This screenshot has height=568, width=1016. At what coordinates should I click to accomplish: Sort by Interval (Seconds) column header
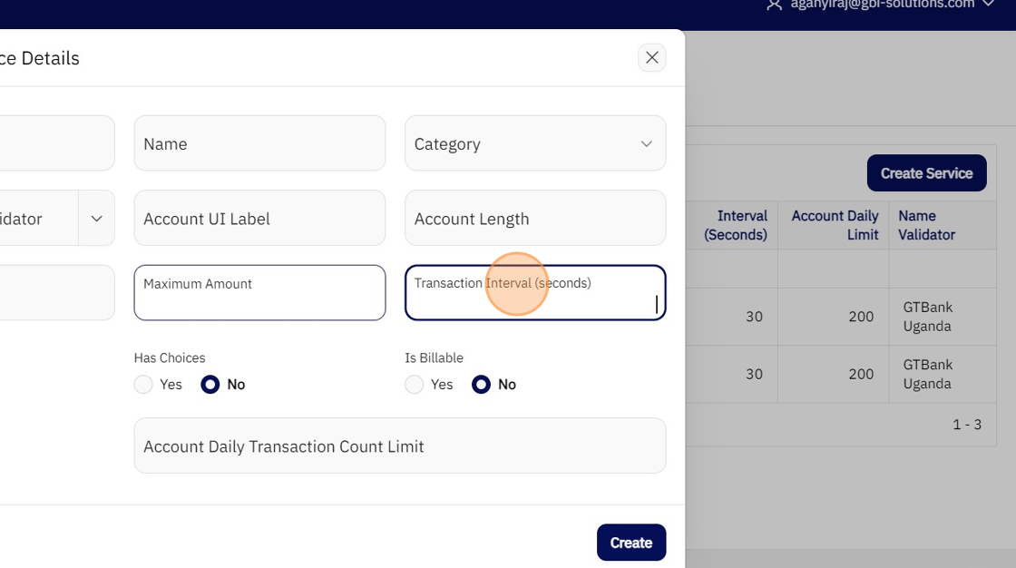736,225
